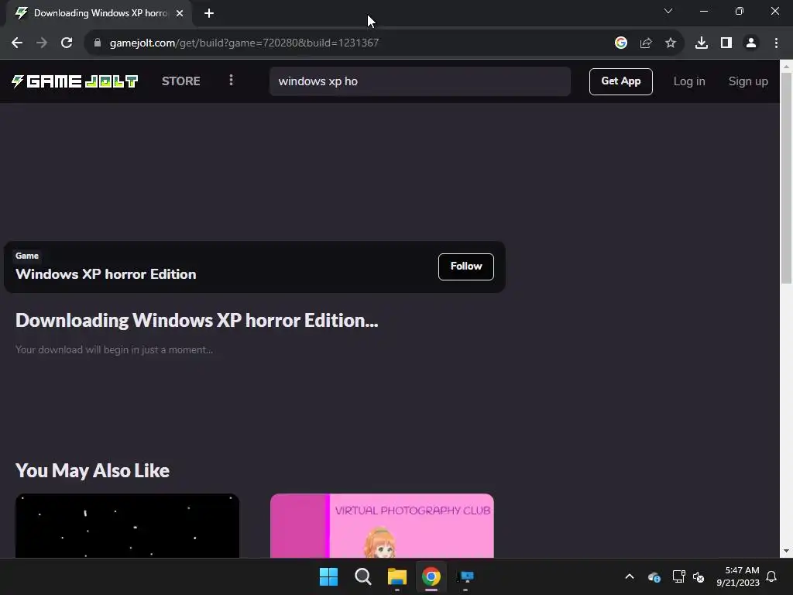Viewport: 793px width, 595px height.
Task: Close the Downloading Windows XP horror tab
Action: [x=180, y=13]
